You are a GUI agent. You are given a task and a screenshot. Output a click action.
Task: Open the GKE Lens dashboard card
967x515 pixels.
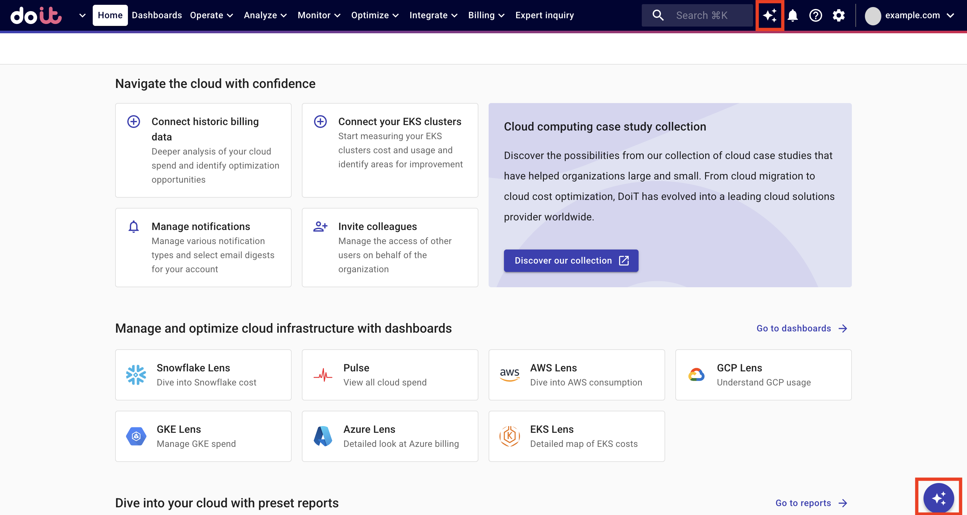[x=203, y=436]
